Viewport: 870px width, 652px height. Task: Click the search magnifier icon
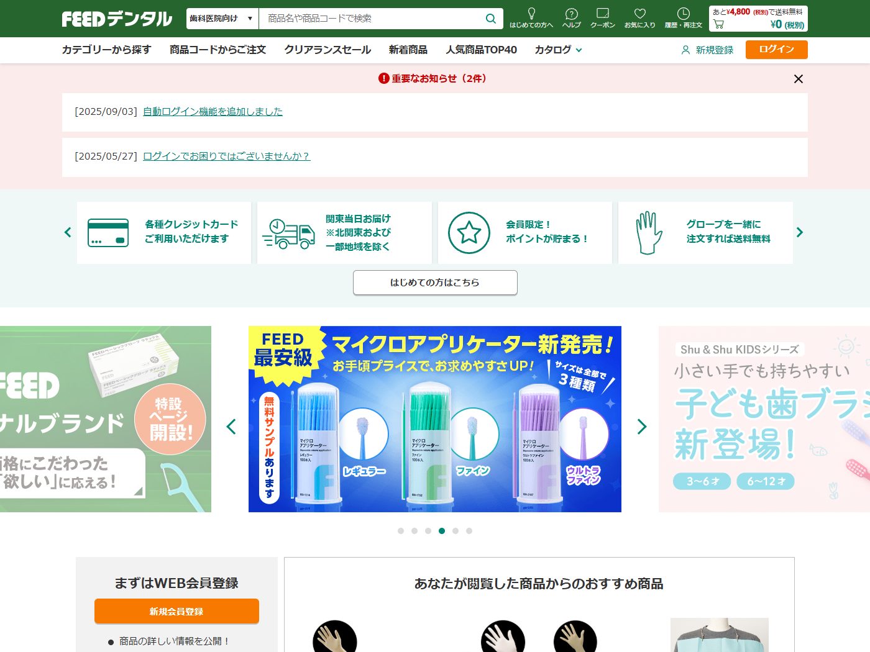[x=490, y=19]
